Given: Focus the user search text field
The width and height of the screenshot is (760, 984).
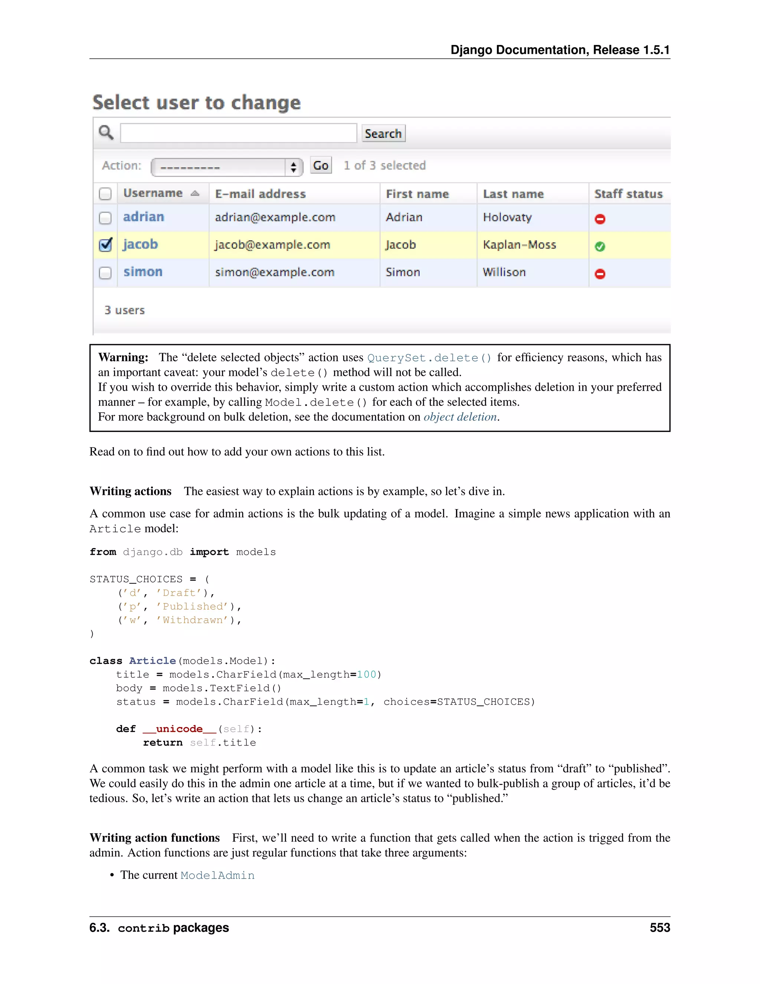Looking at the screenshot, I should click(x=239, y=133).
